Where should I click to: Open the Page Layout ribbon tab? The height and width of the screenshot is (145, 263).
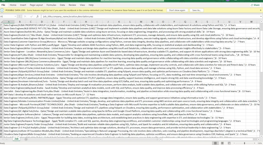[36, 5]
